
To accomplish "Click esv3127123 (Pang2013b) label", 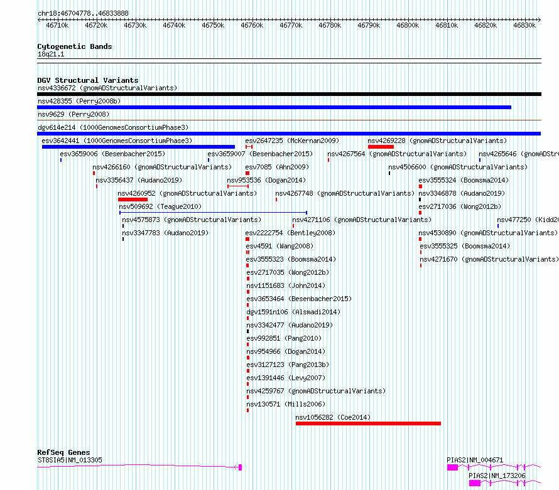I will click(288, 365).
